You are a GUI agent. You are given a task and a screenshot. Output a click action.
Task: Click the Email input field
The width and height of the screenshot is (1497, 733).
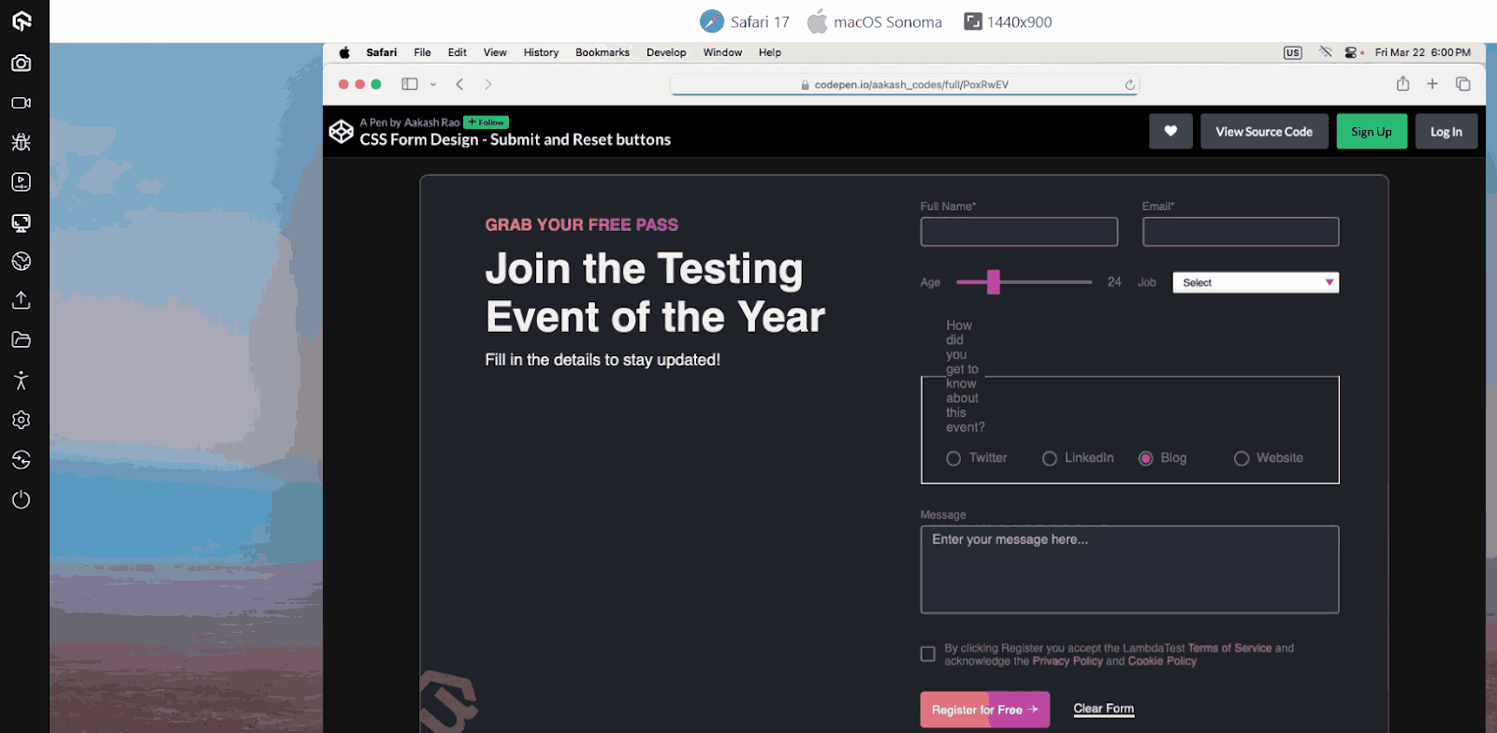(x=1241, y=232)
